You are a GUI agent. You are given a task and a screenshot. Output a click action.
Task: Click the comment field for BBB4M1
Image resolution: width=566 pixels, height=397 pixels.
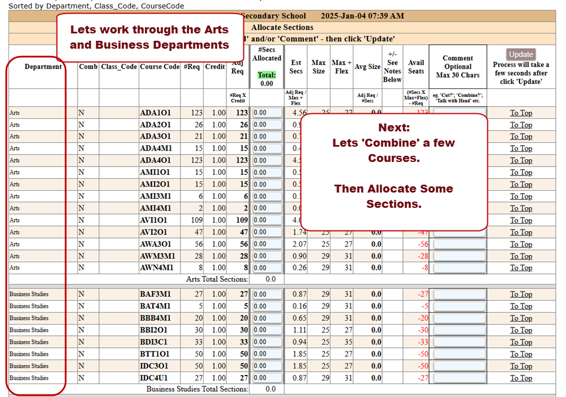pyautogui.click(x=459, y=318)
